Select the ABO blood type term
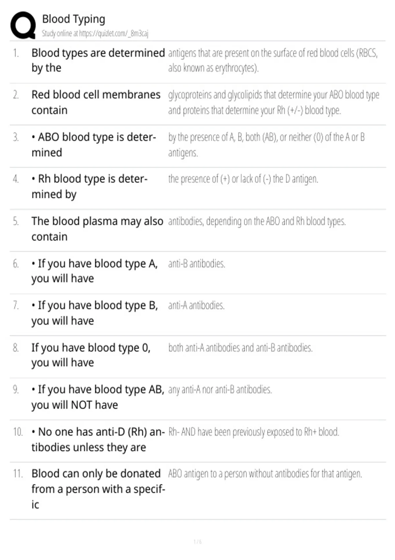395x560 pixels. coord(94,144)
